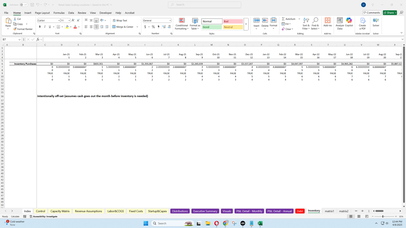Click the Comments button
406x228 pixels.
click(372, 13)
